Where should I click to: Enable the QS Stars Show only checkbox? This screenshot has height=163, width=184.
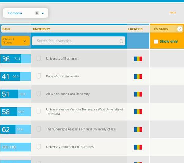click(x=156, y=42)
